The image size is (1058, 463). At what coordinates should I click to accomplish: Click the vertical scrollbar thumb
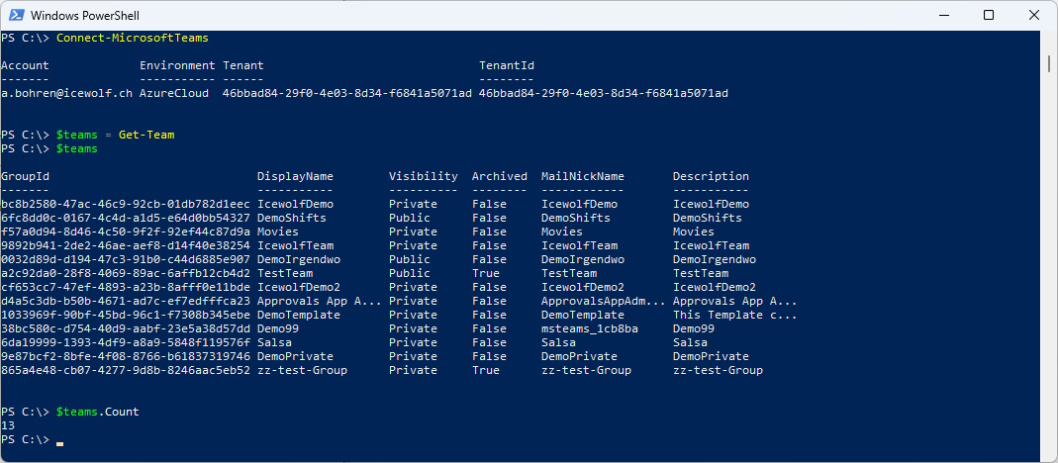pos(1049,64)
